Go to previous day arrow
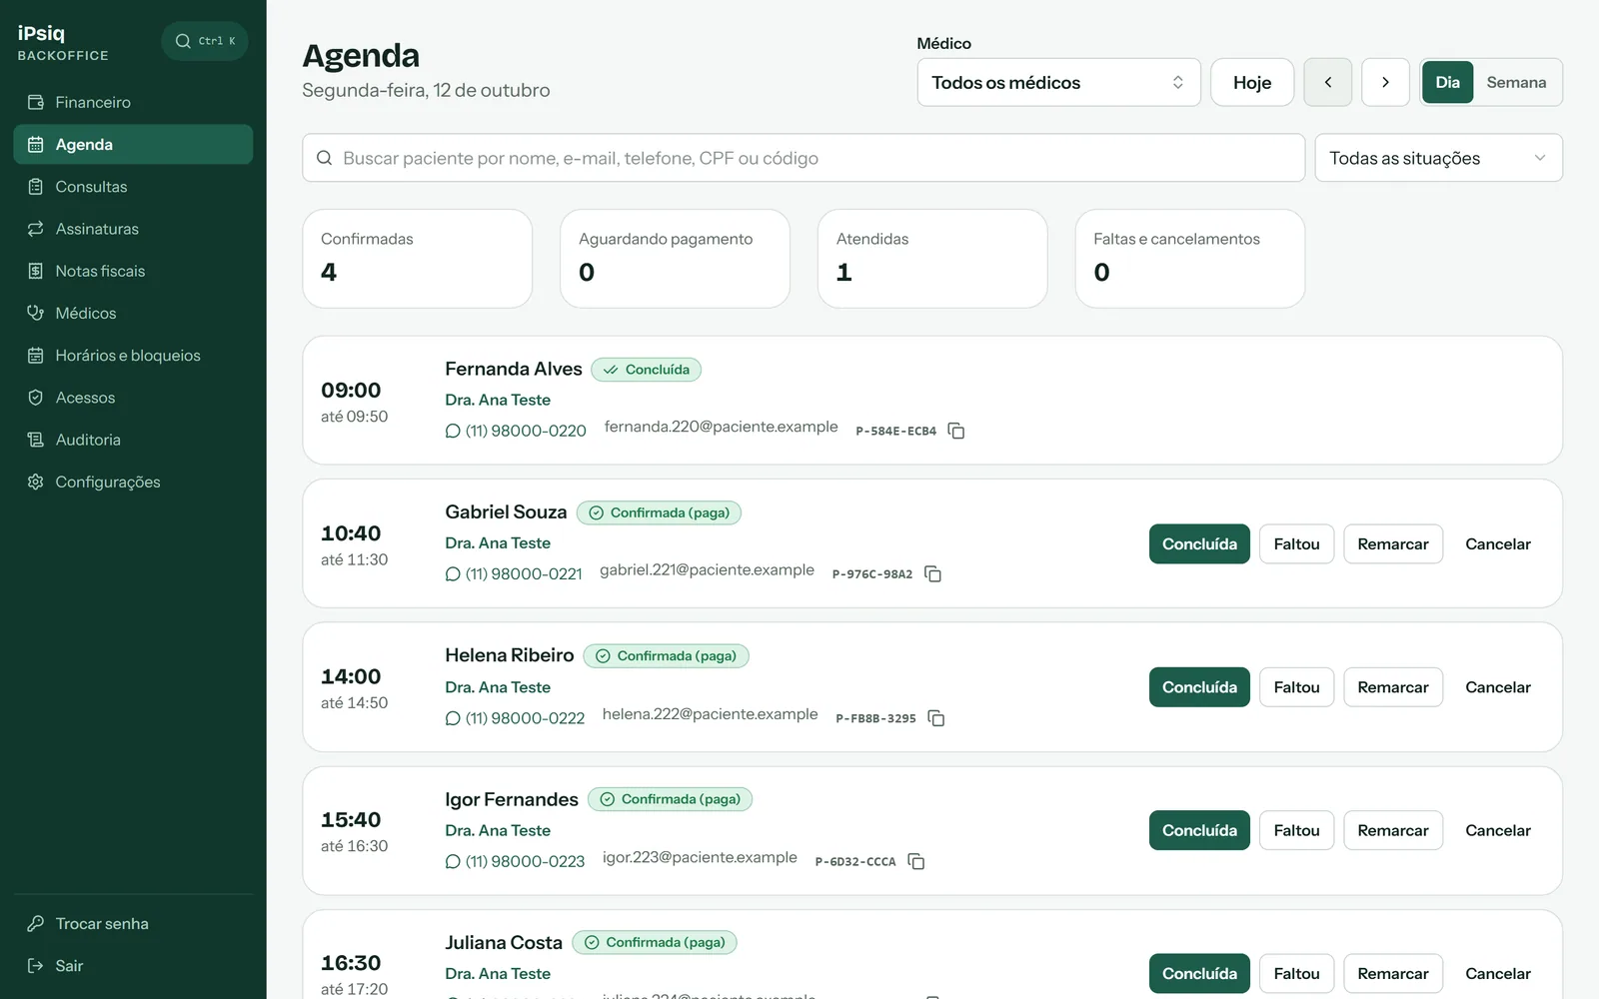 pos(1328,82)
